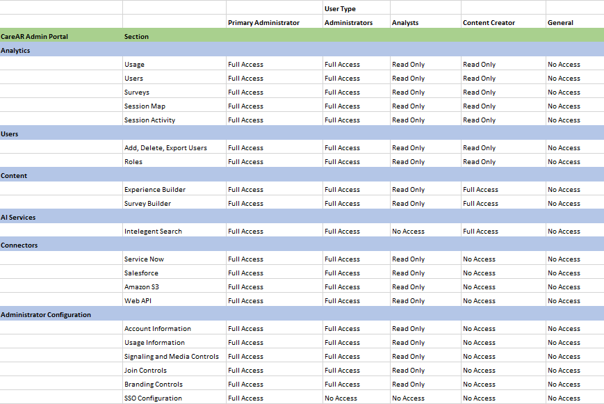The height and width of the screenshot is (404, 604).
Task: Select the 'Content' category row label
Action: point(14,176)
